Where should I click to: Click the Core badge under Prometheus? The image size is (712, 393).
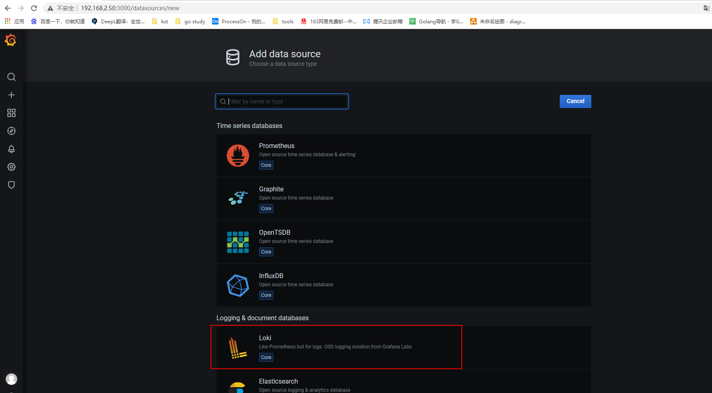266,165
